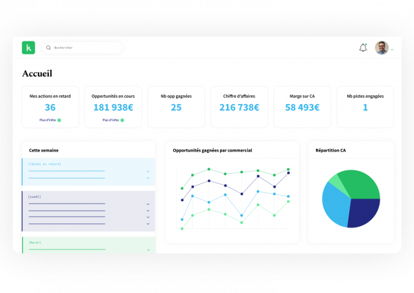Viewport: 414px width, 293px height.
Task: Expand fourth Lundi task chevron
Action: pyautogui.click(x=148, y=224)
